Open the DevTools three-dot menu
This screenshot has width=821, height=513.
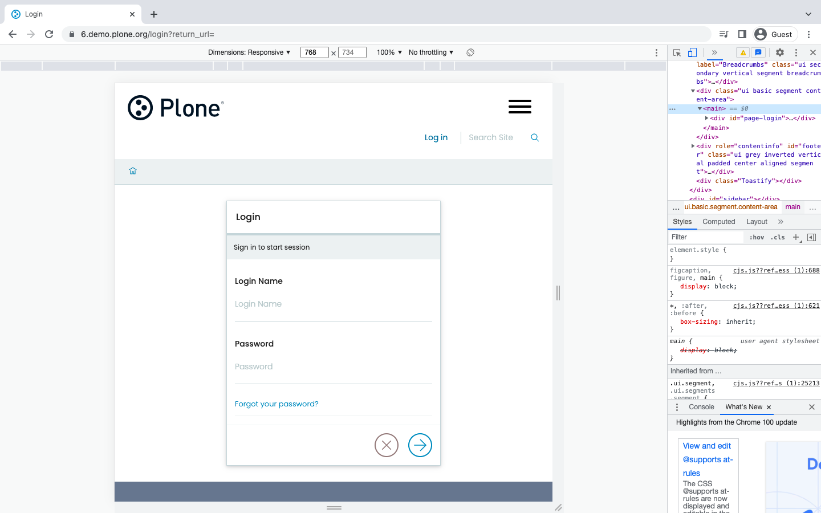796,52
